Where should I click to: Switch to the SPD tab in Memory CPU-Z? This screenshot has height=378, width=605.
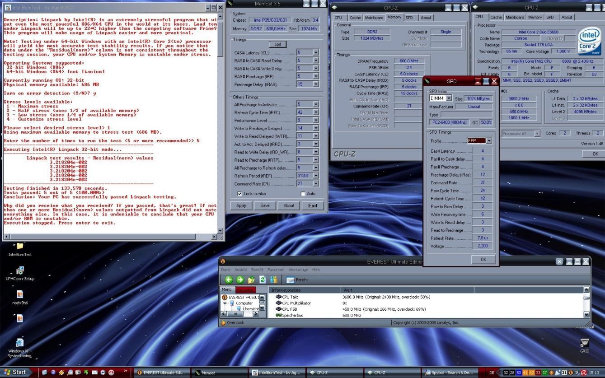pyautogui.click(x=409, y=18)
